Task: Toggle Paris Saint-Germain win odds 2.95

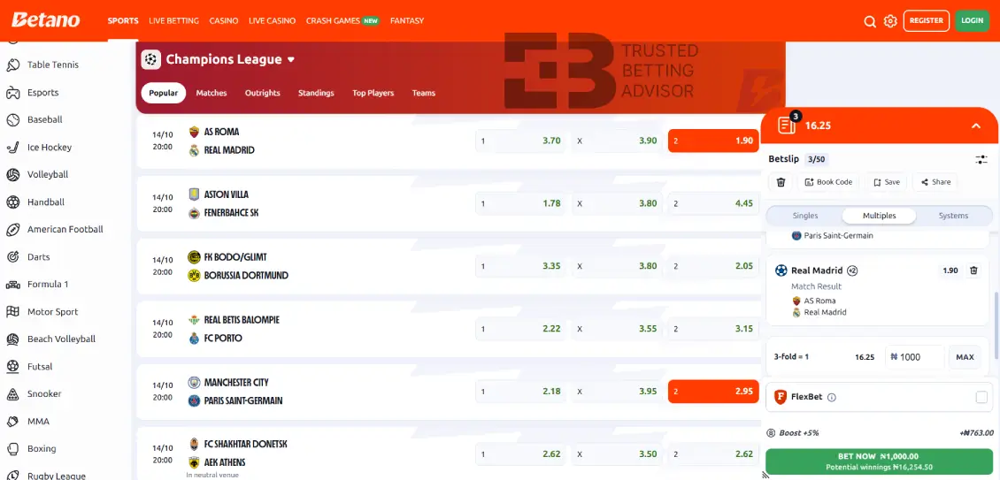Action: [713, 392]
